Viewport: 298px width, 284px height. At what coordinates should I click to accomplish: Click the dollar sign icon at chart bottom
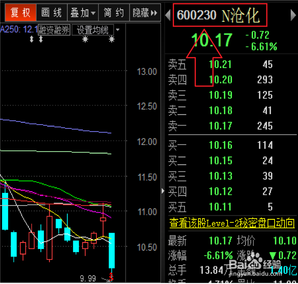click(112, 278)
